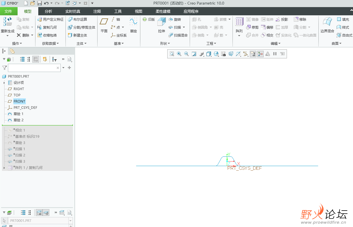The image size is (353, 227).
Task: Click the Zoom Out magnifier icon
Action: (187, 54)
